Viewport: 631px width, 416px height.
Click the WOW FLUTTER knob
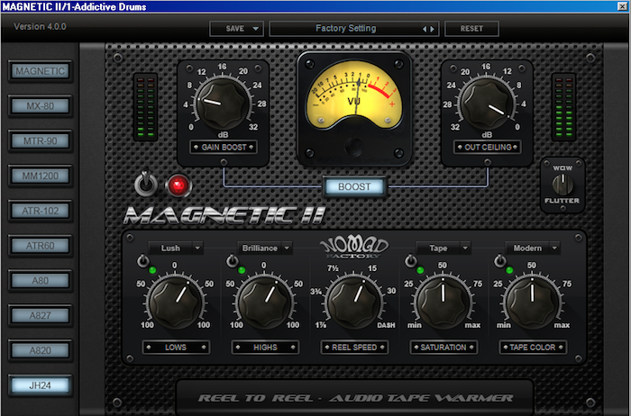pos(562,185)
